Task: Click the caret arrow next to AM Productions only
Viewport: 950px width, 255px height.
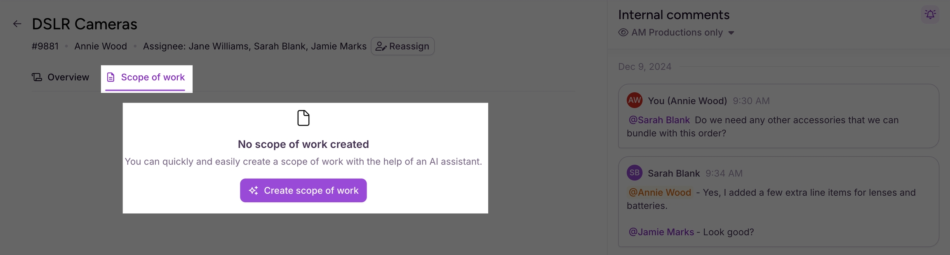Action: click(x=731, y=33)
